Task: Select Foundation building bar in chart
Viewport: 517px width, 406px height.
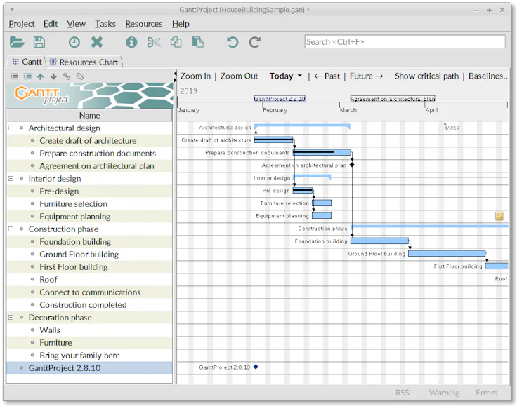Action: coord(379,241)
